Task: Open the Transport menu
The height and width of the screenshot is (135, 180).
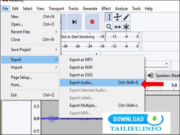Action: 56,9
